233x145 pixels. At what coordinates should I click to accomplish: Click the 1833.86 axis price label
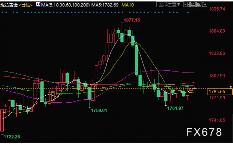217,53
